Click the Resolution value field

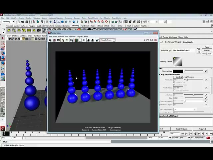[178, 80]
